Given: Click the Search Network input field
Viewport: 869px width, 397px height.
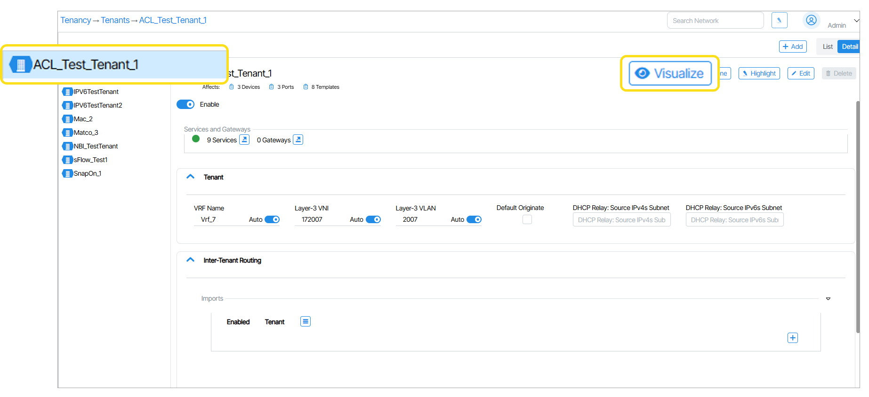Looking at the screenshot, I should click(715, 21).
